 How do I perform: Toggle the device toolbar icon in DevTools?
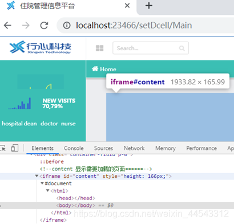click(15, 148)
